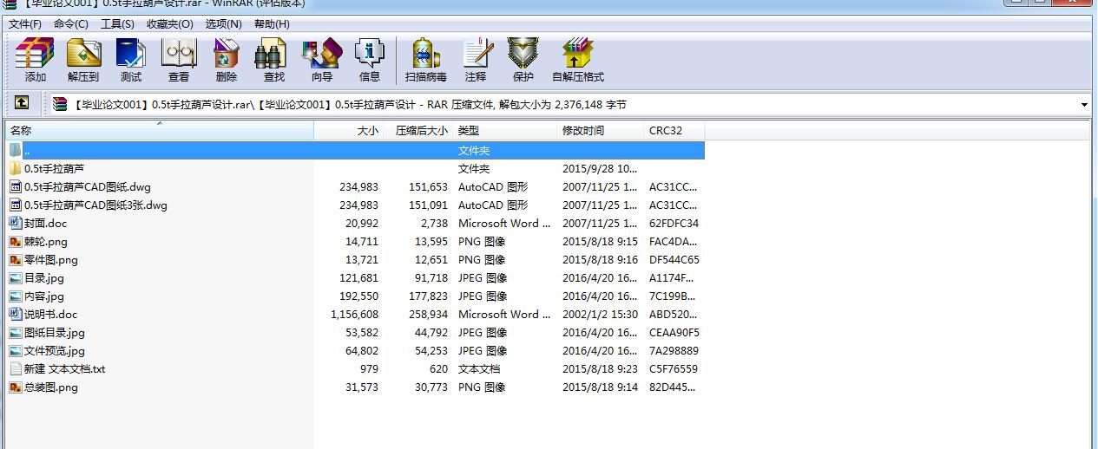
Task: Click the 文件预览.jpg file icon
Action: click(16, 351)
